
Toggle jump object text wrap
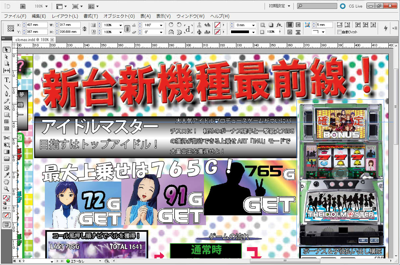(298, 32)
